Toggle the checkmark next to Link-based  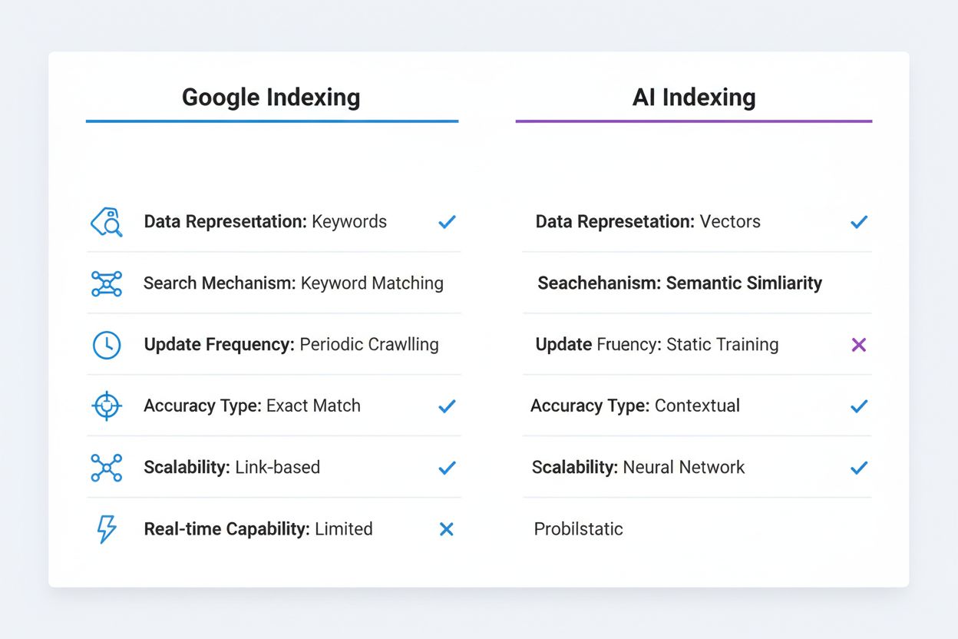tap(447, 468)
